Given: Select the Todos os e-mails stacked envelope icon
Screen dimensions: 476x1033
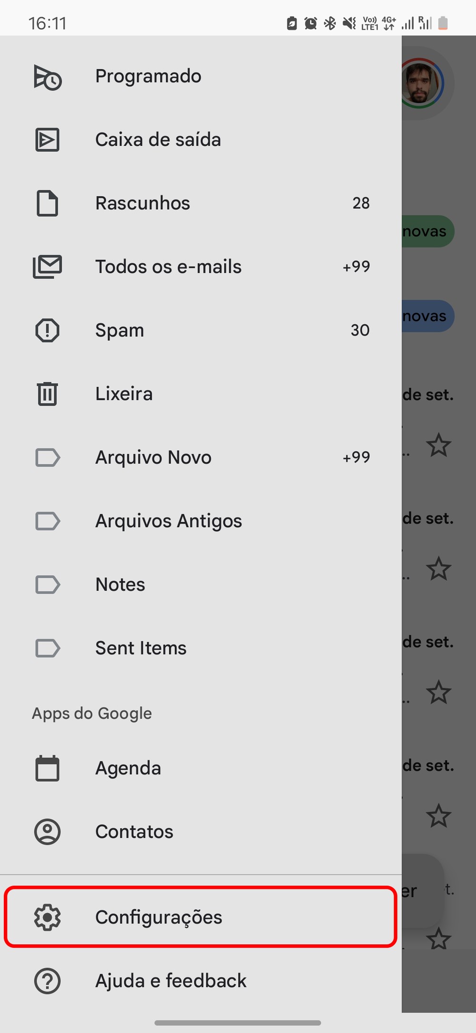Looking at the screenshot, I should click(x=47, y=266).
